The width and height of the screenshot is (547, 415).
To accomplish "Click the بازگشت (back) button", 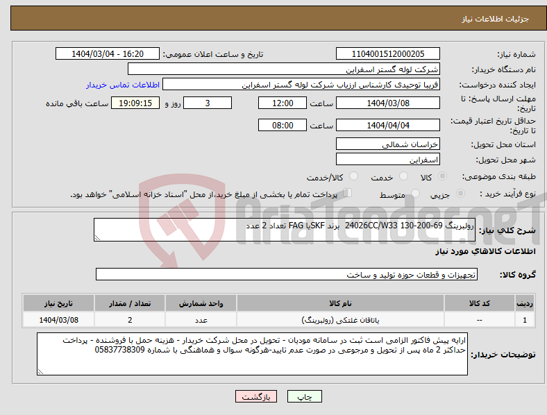I will tap(256, 396).
